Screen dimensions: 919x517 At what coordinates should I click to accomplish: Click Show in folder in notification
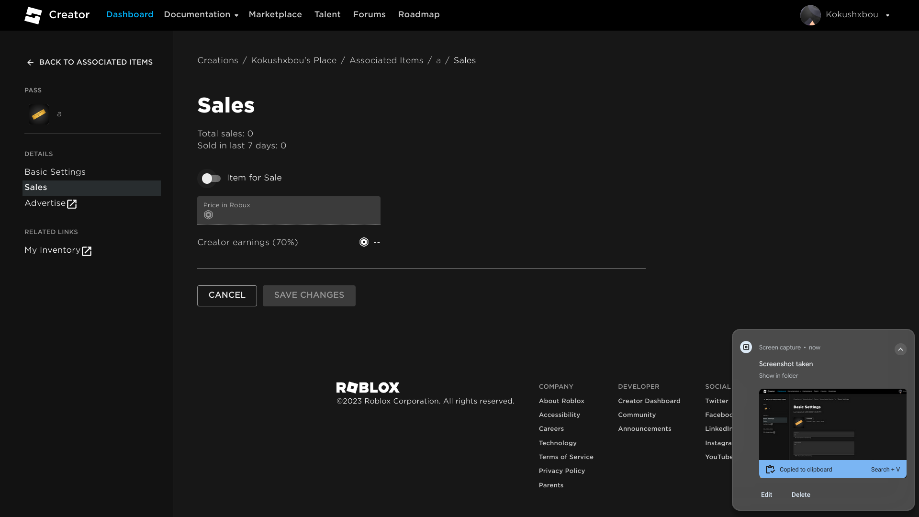pos(778,376)
